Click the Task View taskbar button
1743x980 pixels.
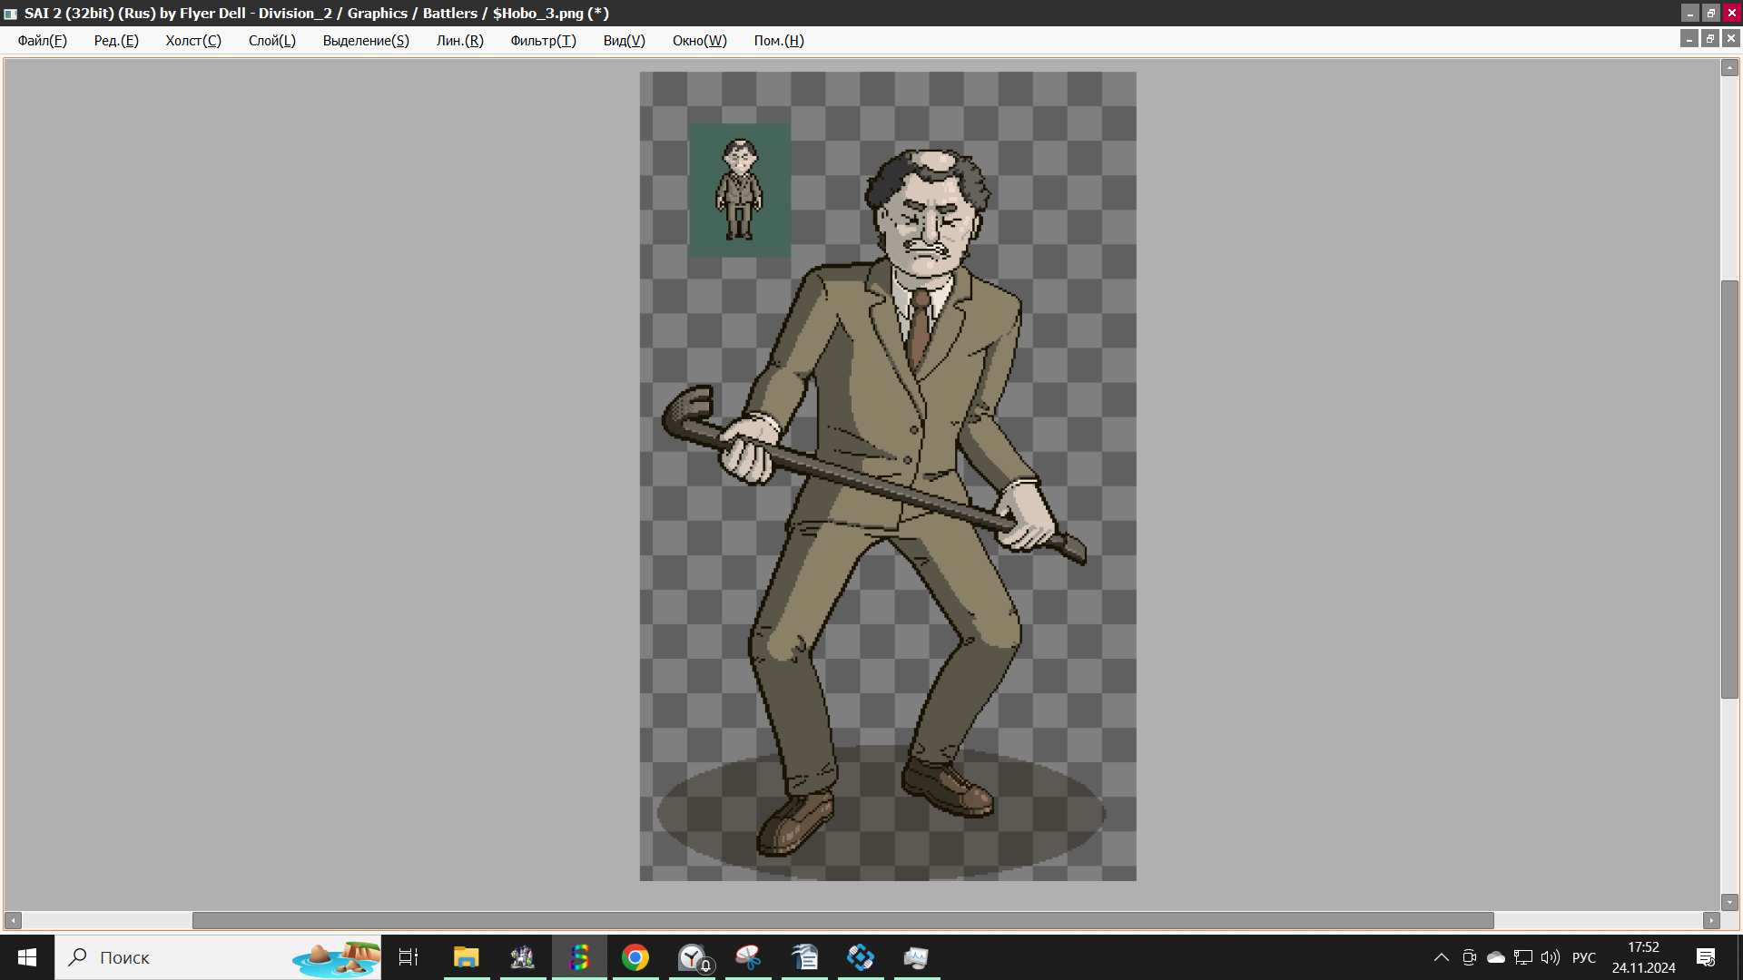[409, 957]
